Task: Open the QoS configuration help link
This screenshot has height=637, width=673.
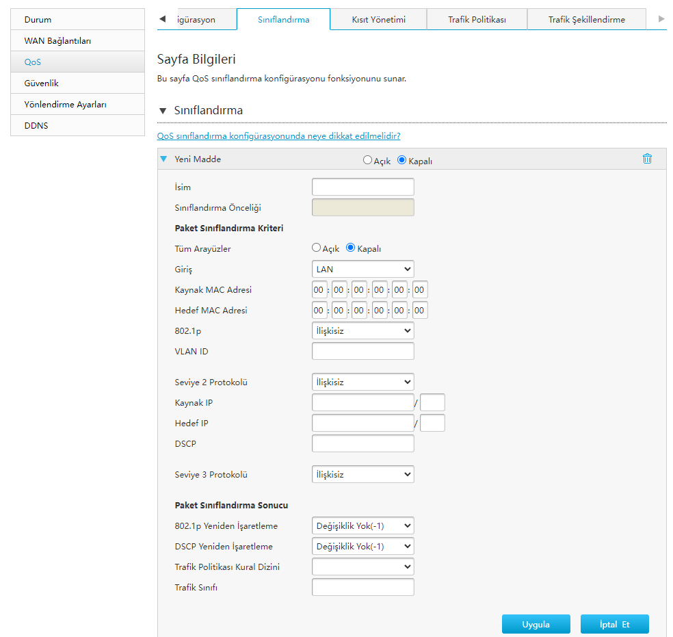Action: point(278,136)
